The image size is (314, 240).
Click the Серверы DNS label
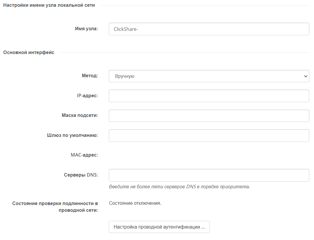[x=81, y=175]
